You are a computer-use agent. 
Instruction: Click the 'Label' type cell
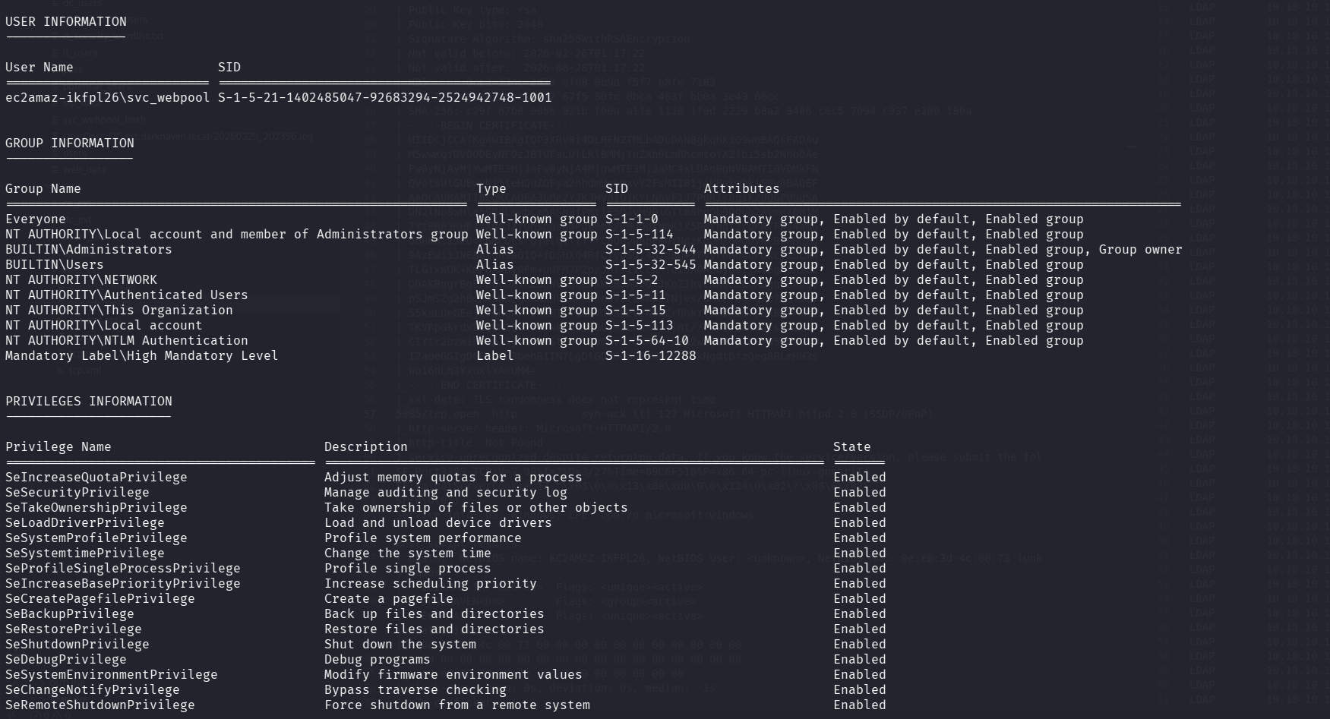[x=495, y=355]
